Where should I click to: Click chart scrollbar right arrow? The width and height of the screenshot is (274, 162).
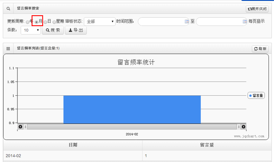pos(243,127)
